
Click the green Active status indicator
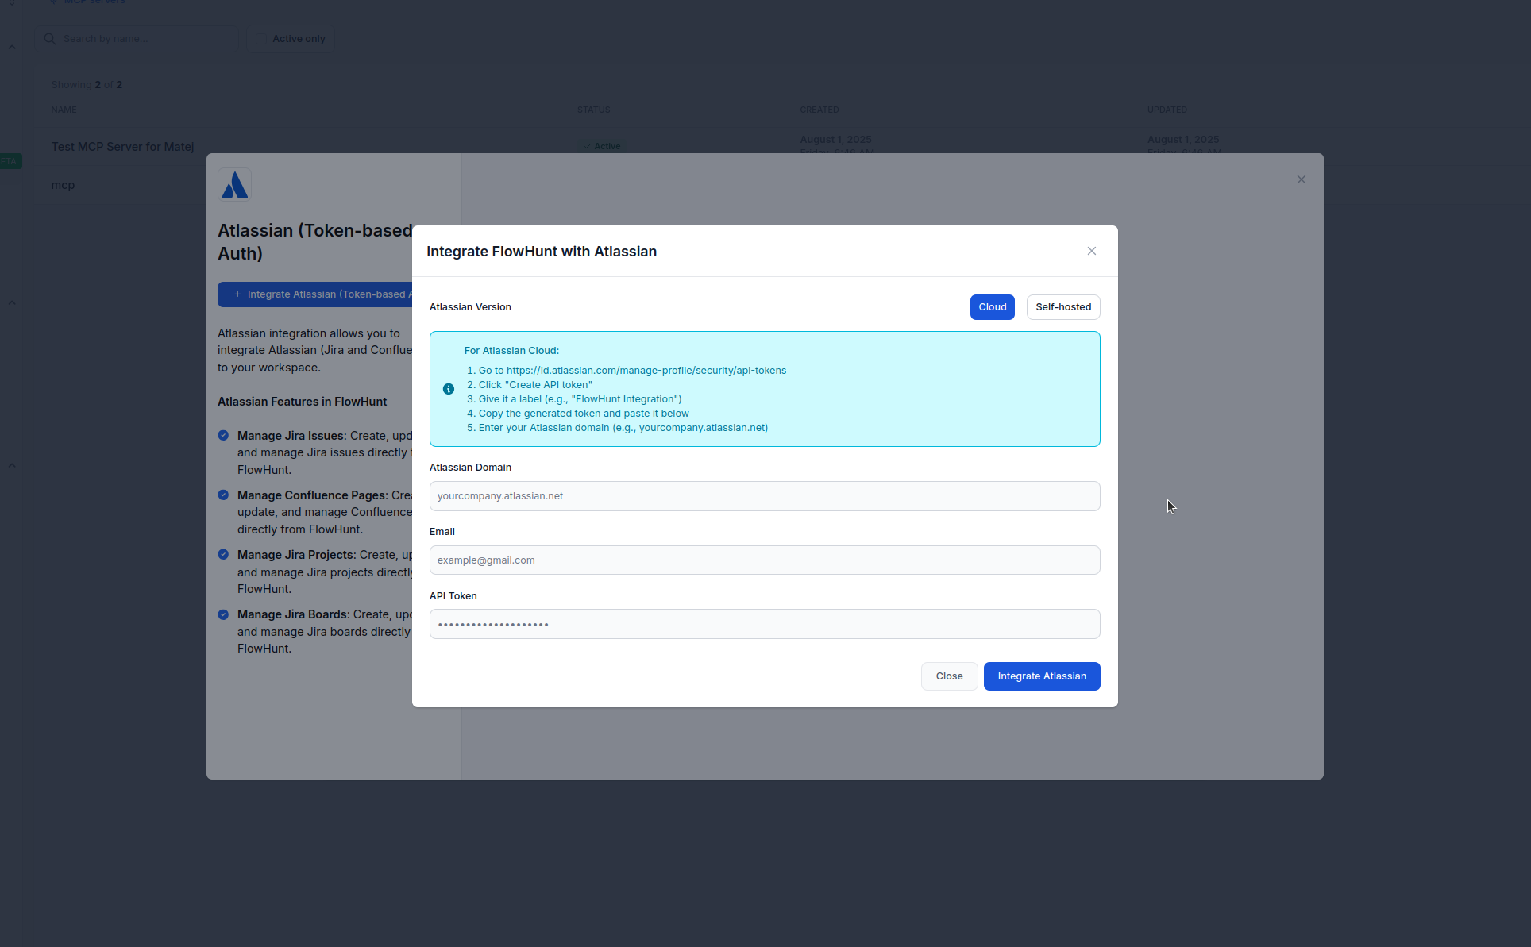[602, 146]
